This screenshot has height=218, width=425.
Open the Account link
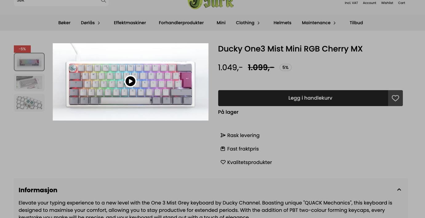pyautogui.click(x=369, y=3)
